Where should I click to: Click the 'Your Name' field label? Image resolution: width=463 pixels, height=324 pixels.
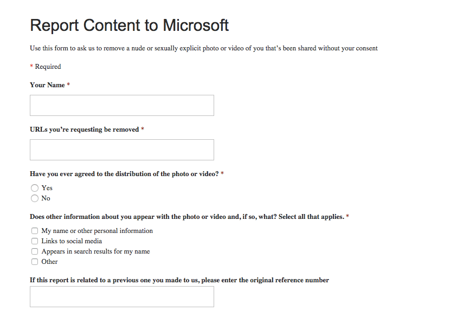coord(47,85)
